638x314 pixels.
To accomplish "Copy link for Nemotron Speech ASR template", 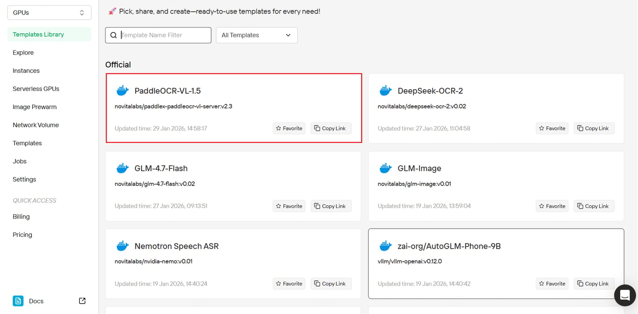I will coord(331,284).
